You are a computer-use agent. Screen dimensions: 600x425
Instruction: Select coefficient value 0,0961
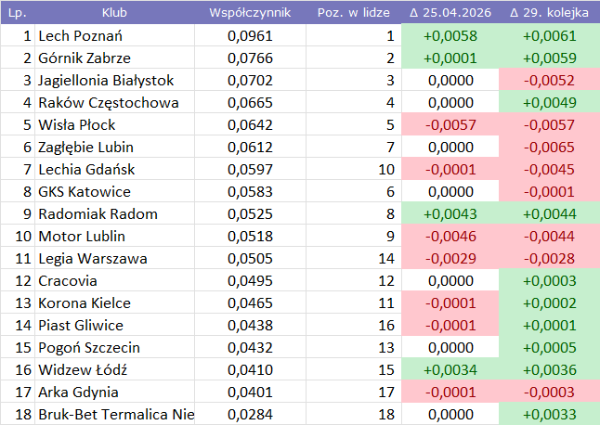(250, 36)
